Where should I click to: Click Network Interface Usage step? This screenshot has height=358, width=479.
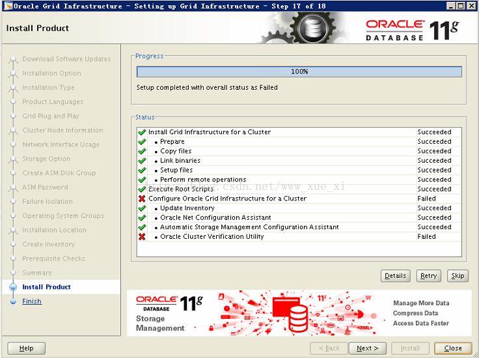pos(61,145)
